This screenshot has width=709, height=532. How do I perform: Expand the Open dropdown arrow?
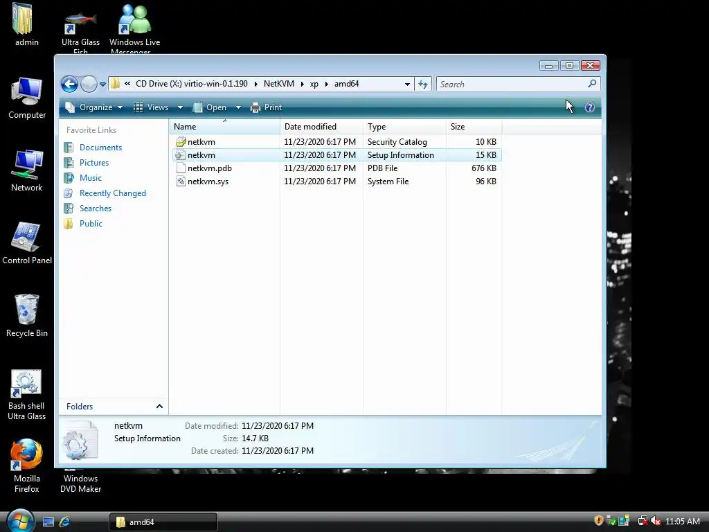click(x=238, y=107)
